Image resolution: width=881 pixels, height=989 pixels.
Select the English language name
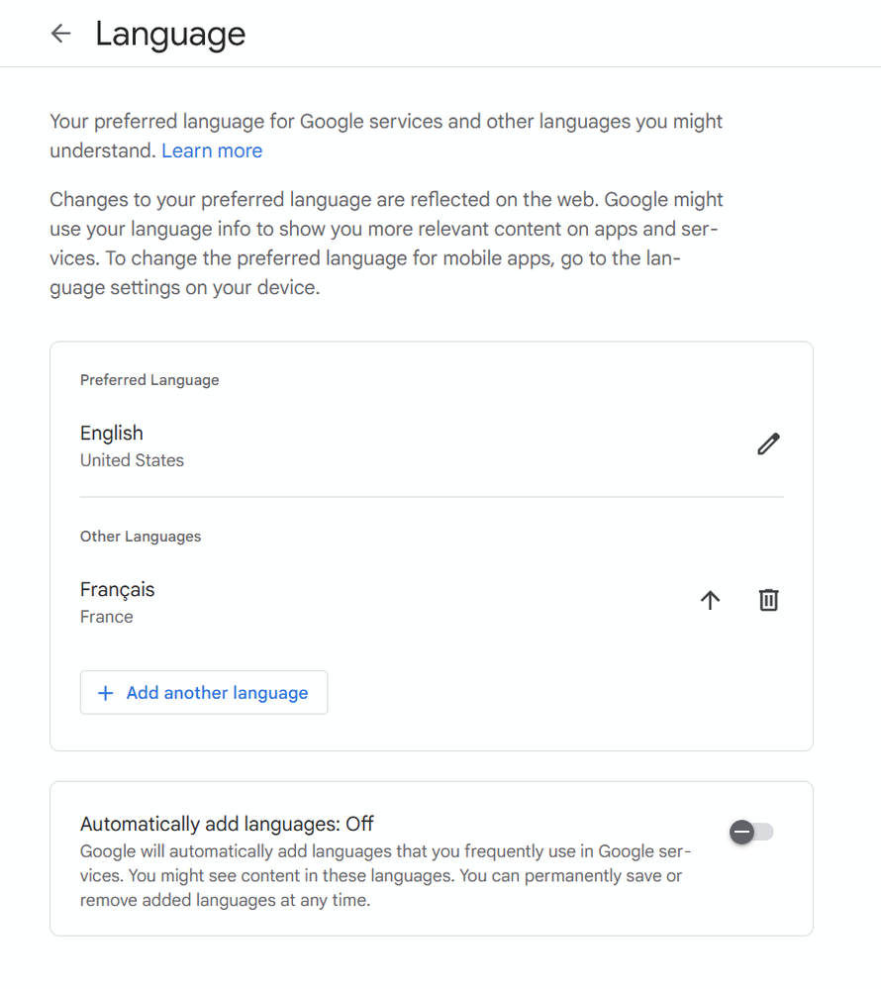(112, 433)
